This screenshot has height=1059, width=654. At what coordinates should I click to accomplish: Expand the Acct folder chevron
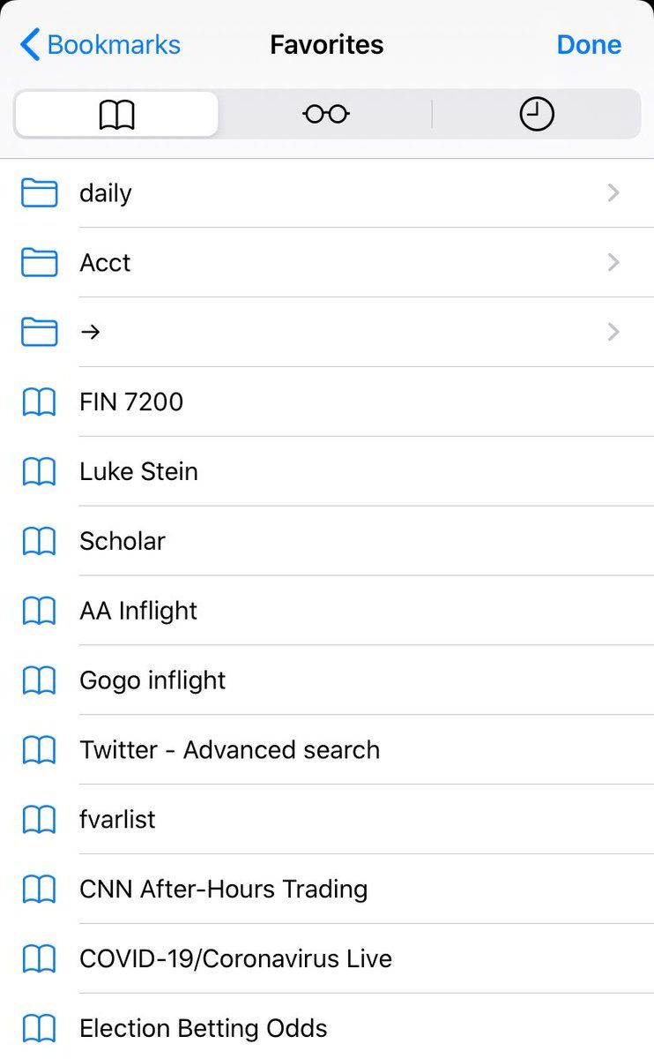click(613, 262)
